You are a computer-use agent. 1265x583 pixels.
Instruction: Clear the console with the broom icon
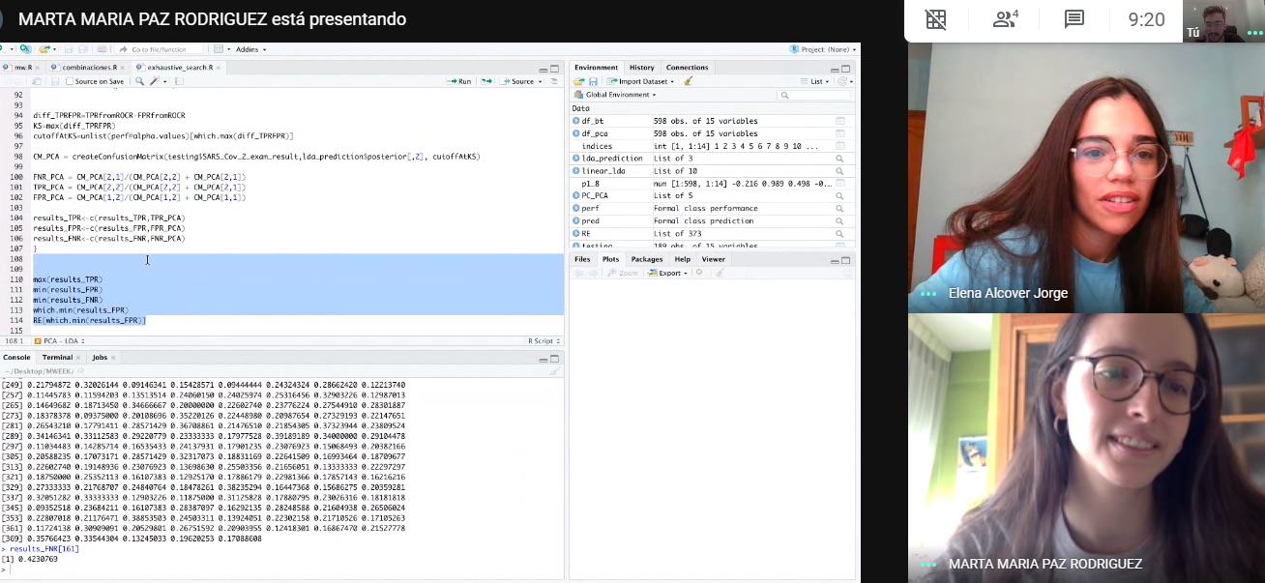click(x=554, y=371)
